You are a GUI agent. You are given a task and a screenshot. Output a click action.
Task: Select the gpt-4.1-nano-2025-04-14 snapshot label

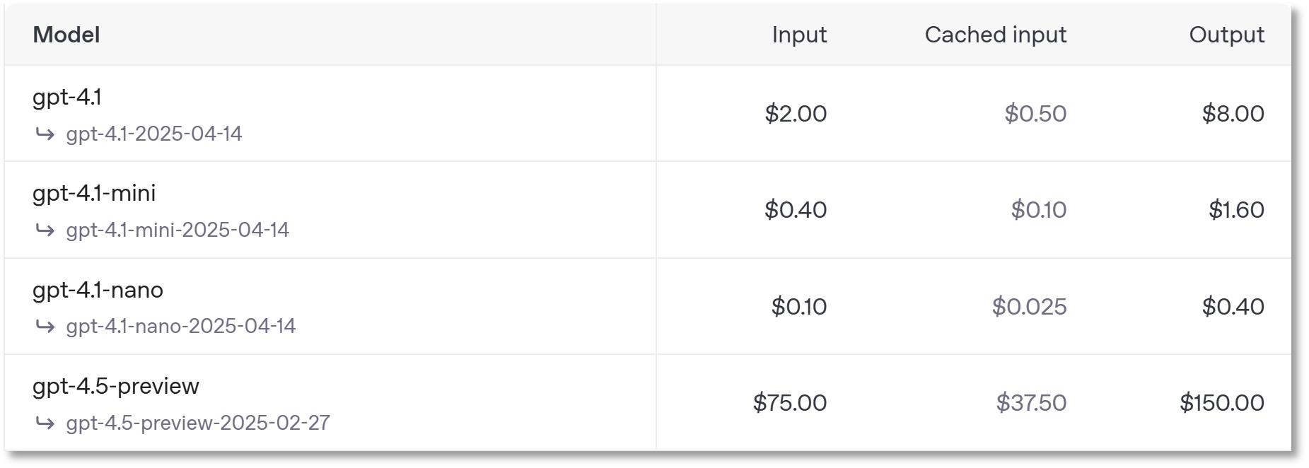[x=181, y=326]
